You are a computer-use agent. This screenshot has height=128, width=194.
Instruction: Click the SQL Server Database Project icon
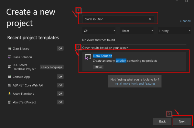coord(9,67)
